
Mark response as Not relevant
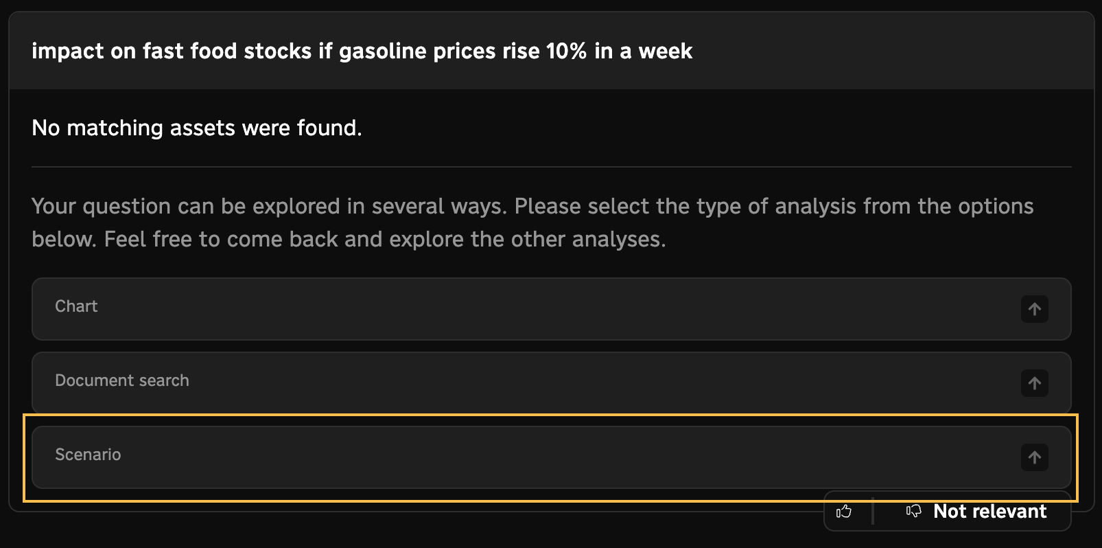989,511
